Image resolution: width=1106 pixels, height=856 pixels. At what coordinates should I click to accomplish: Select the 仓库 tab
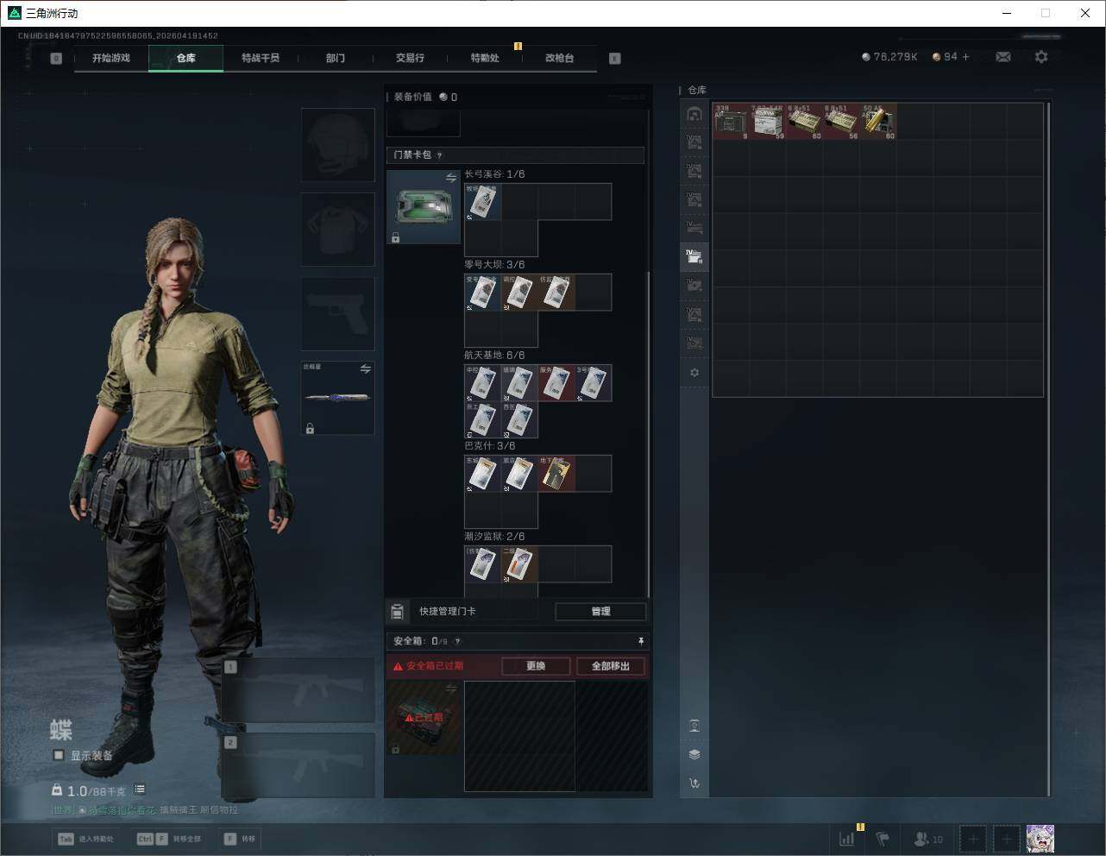(x=186, y=58)
